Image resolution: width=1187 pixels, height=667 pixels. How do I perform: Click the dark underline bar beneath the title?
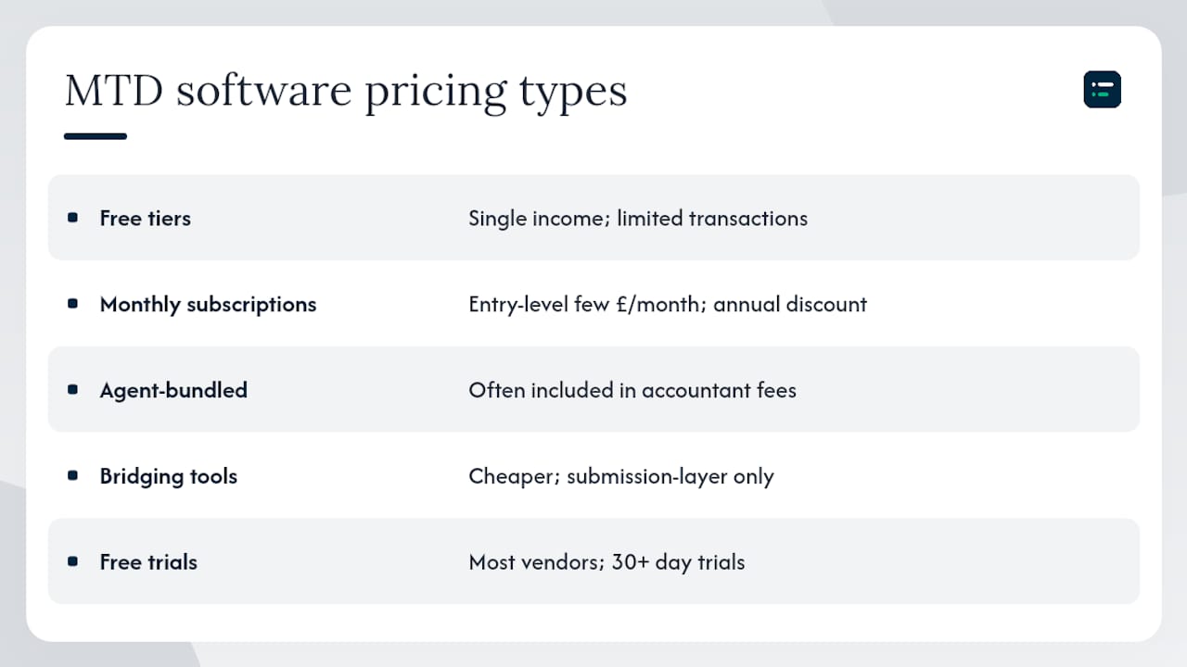(96, 136)
